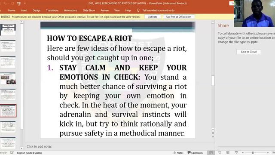Viewport: 275px width, 155px height.
Task: Switch to Slide Sorter view icon
Action: pos(220,152)
